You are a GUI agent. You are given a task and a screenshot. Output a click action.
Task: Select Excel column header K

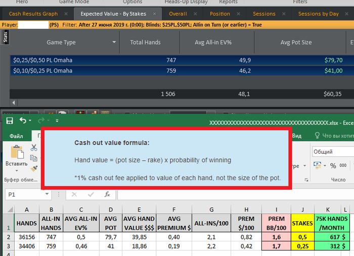[x=328, y=210]
